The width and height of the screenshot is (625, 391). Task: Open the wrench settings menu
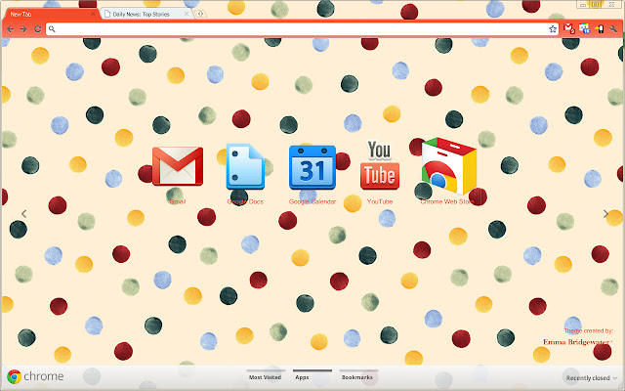(x=613, y=28)
